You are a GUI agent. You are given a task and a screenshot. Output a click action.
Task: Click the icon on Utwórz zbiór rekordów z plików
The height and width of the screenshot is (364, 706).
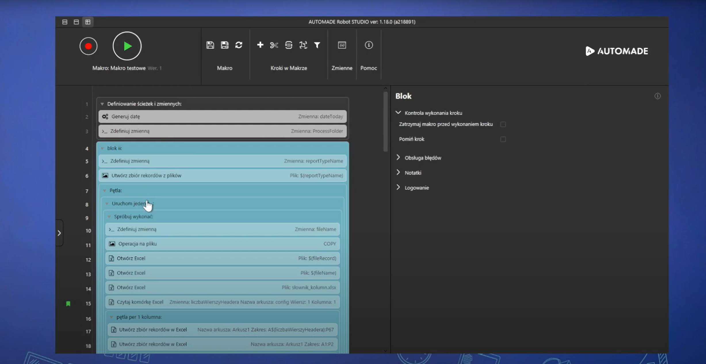point(105,175)
